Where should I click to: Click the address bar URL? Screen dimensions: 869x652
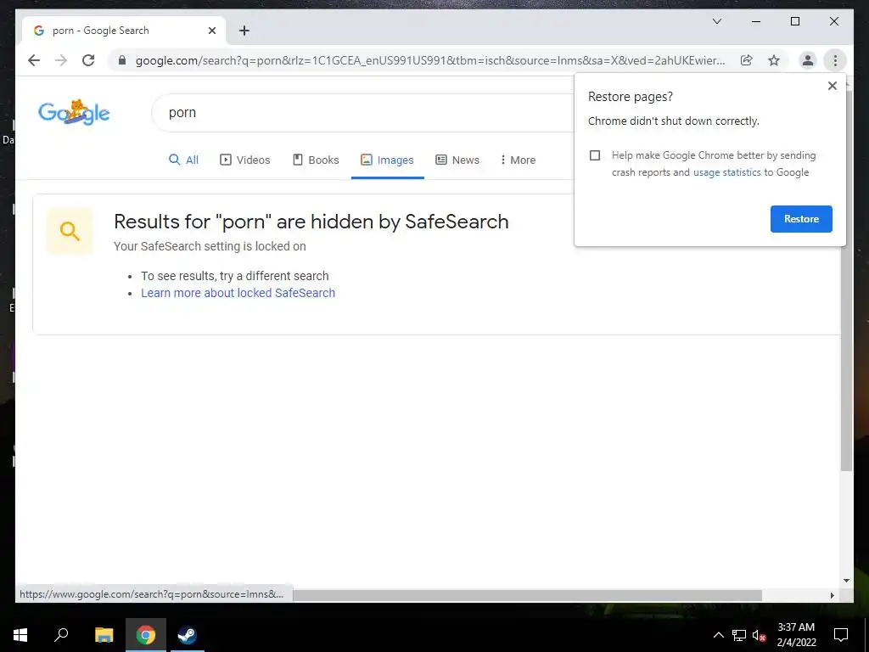pyautogui.click(x=430, y=60)
